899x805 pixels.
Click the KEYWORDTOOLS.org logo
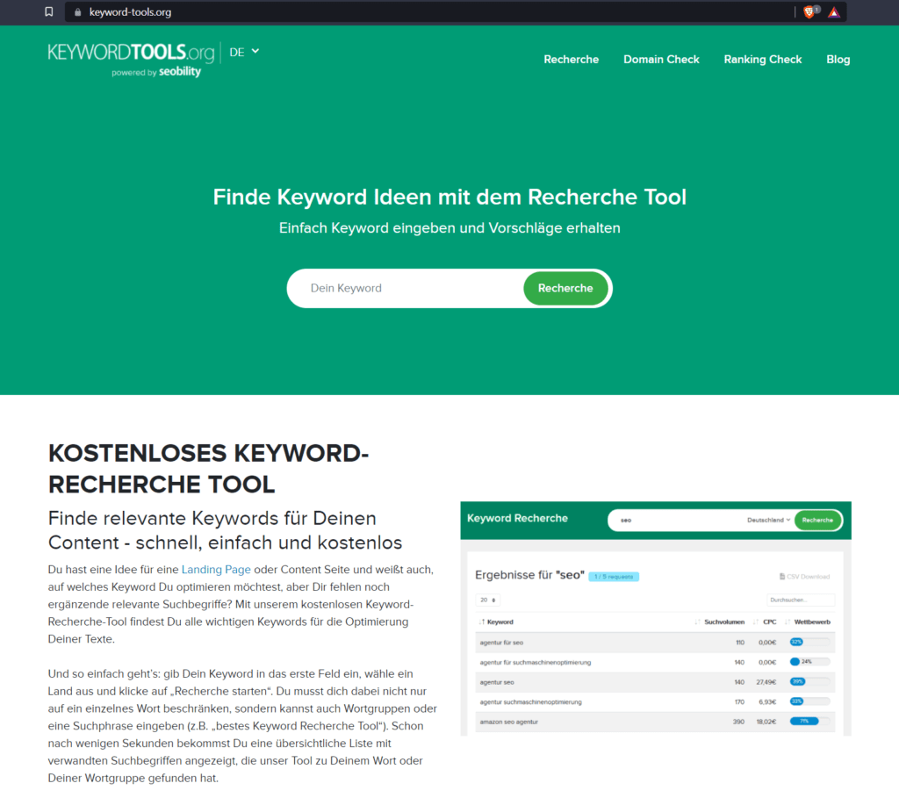pos(132,53)
